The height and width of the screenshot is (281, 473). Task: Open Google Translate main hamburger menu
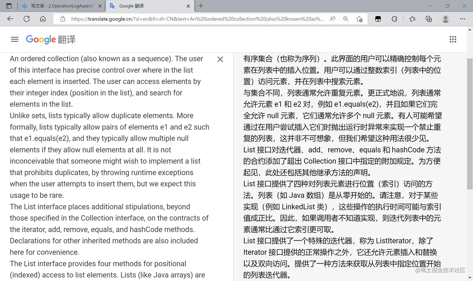(15, 39)
